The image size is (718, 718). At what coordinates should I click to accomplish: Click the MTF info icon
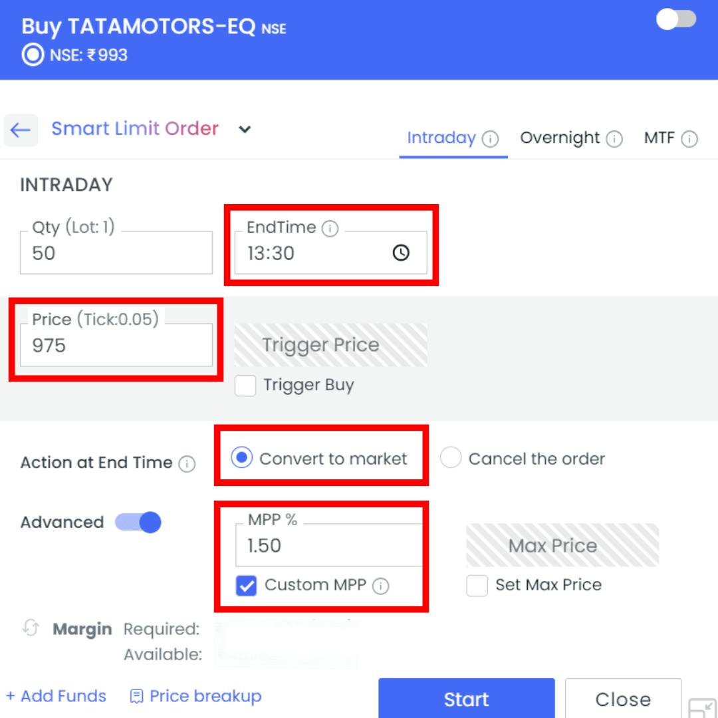click(x=689, y=139)
